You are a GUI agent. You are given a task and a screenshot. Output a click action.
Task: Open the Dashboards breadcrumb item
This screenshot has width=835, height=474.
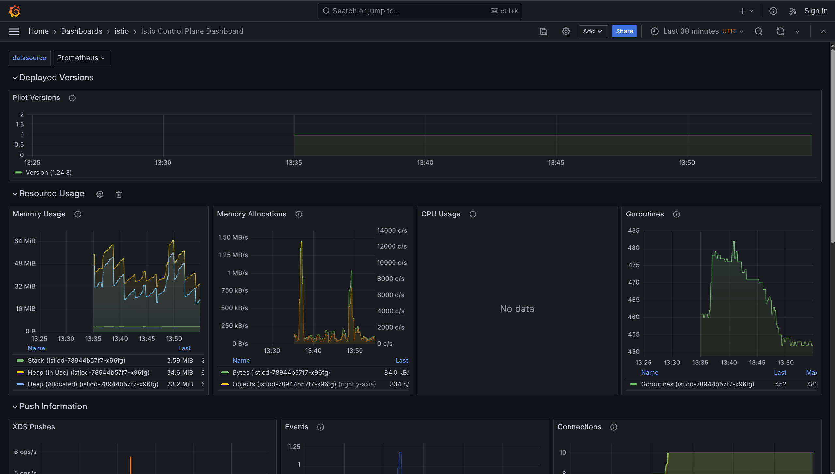tap(82, 31)
